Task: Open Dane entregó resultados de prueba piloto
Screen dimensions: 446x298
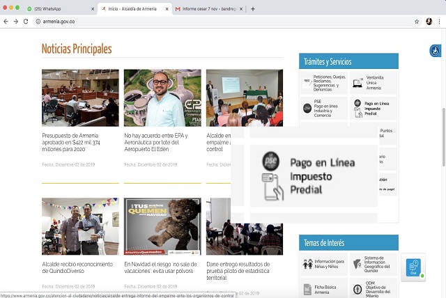Action: tap(238, 271)
